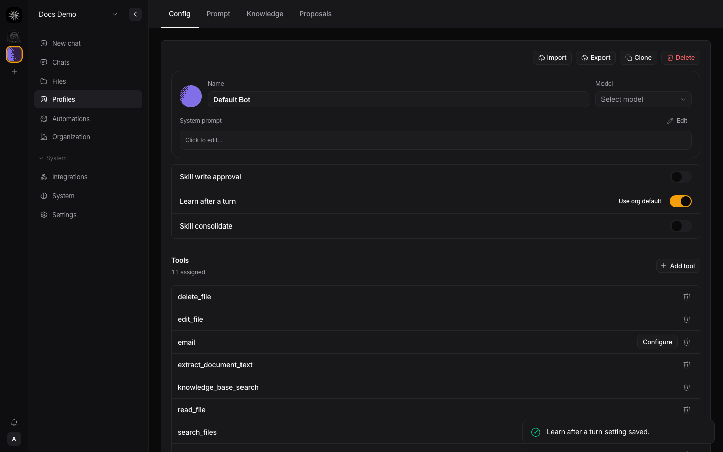The image size is (723, 452).
Task: Collapse the sidebar with the back chevron
Action: [135, 14]
